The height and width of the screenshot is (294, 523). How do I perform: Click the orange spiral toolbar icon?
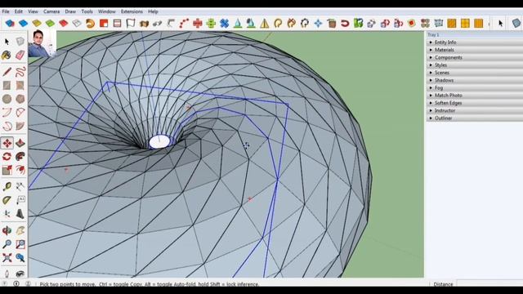[90, 24]
